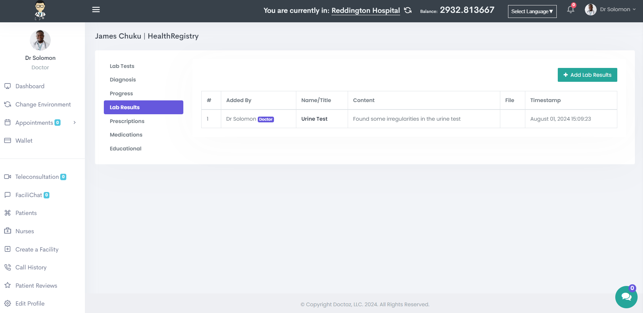Expand the Appointments submenu chevron
Image resolution: width=643 pixels, height=313 pixels.
pyautogui.click(x=75, y=122)
